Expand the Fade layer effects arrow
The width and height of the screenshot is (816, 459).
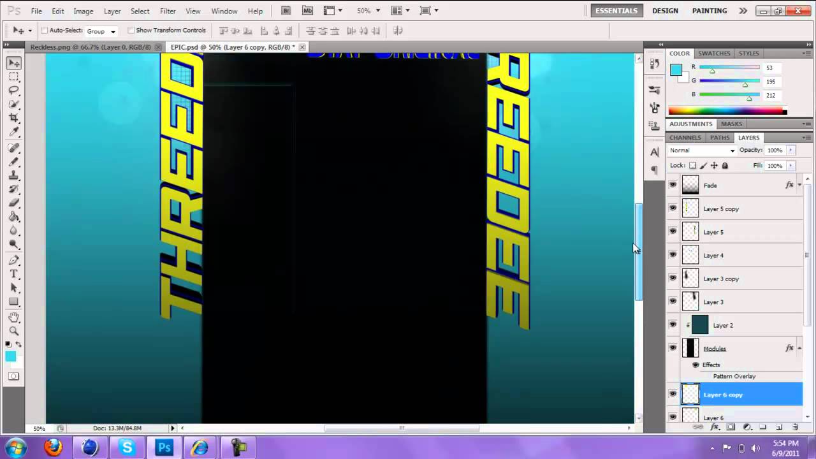click(799, 185)
